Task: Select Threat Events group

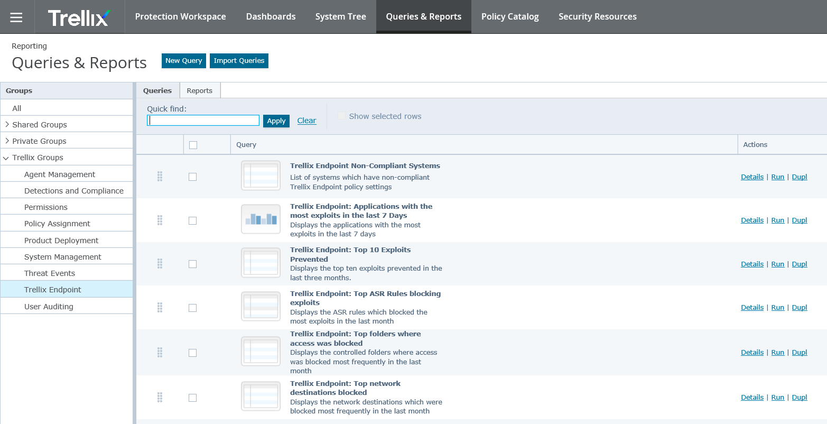Action: tap(67, 273)
